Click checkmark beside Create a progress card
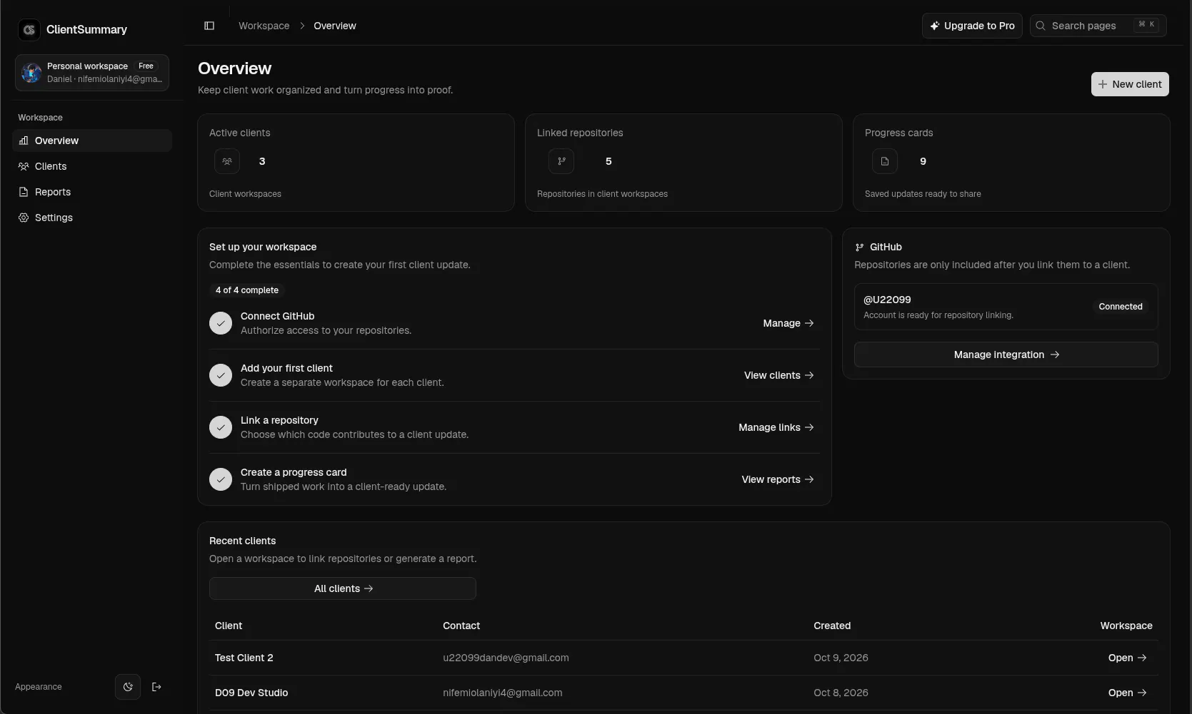This screenshot has height=714, width=1192. 221,479
